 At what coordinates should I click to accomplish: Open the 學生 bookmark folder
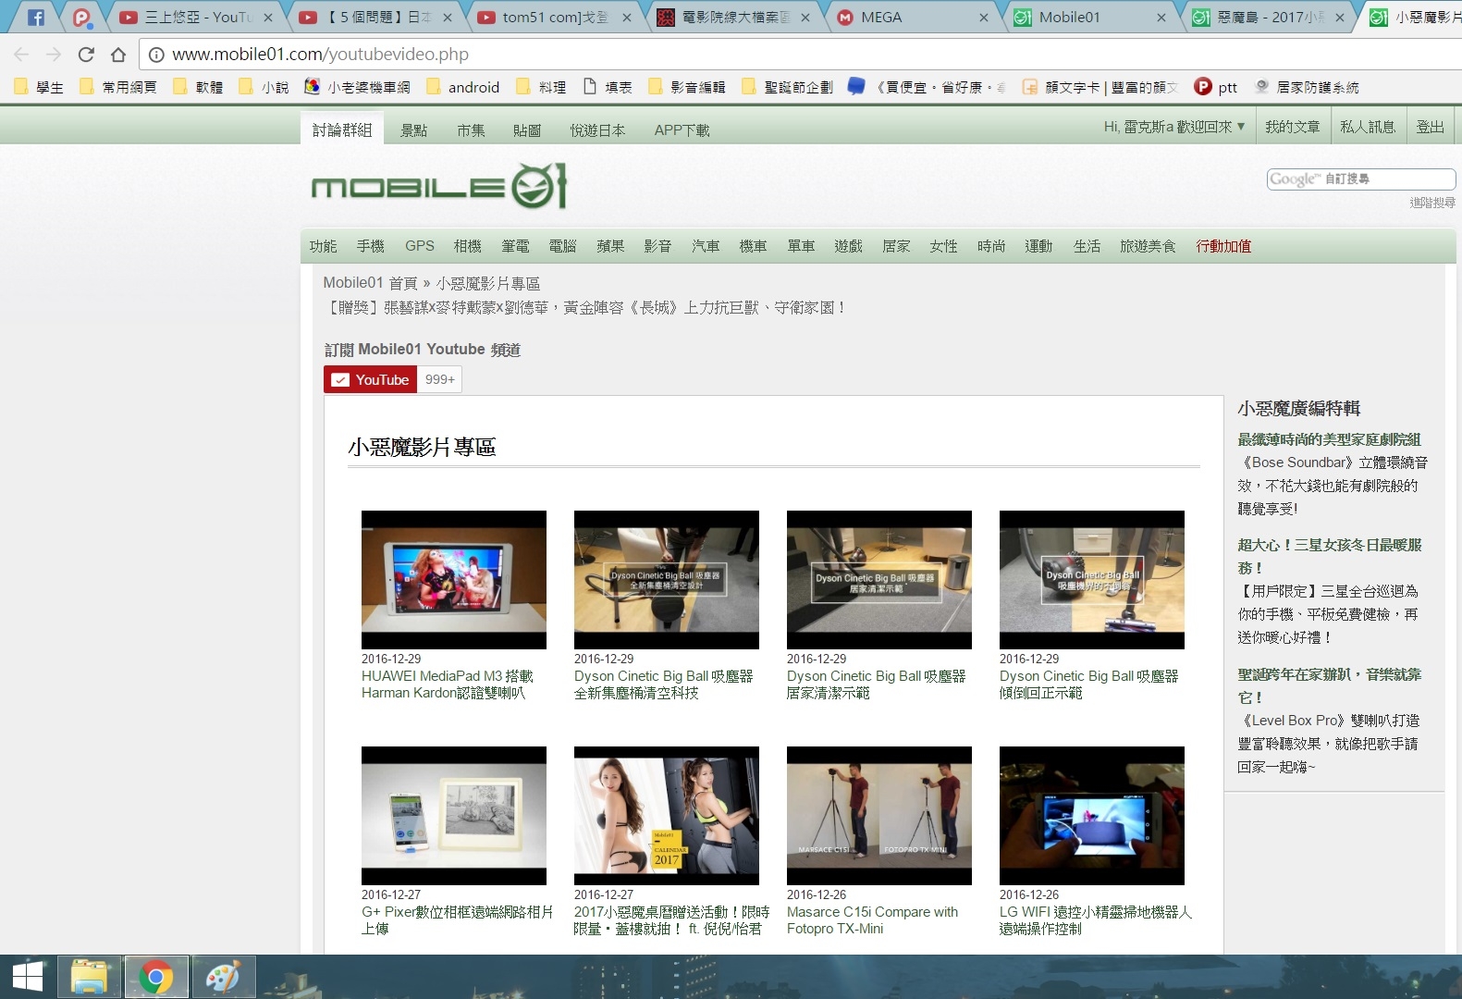point(39,87)
